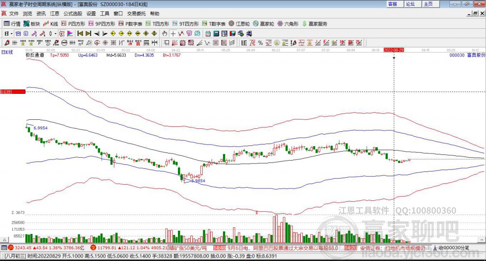Open the 浏览 menu

[x=27, y=14]
